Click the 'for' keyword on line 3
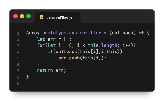Viewport: 164px width, 101px height. point(41,45)
